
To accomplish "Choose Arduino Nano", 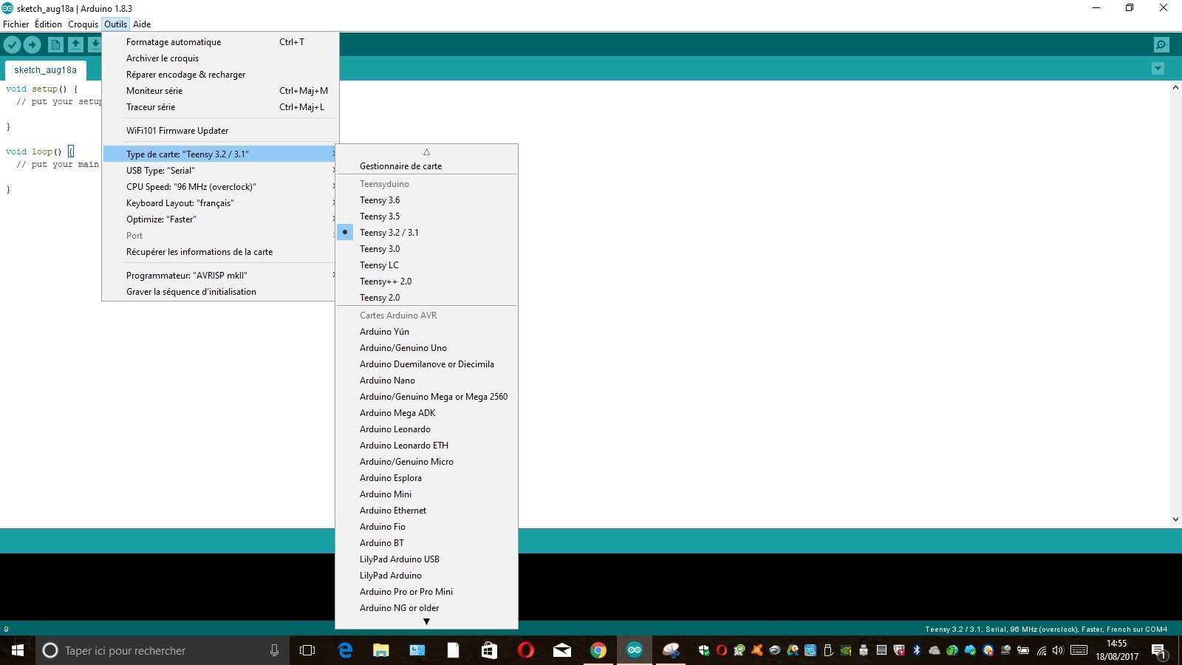I will coord(426,381).
